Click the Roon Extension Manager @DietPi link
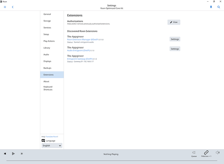The width and height of the screenshot is (224, 164). 83,40
